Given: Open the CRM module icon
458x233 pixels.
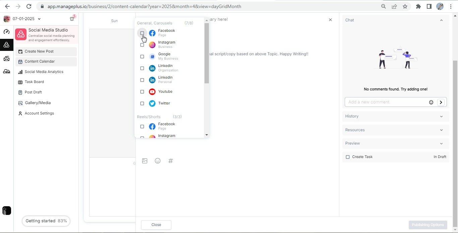Looking at the screenshot, I should (6, 72).
